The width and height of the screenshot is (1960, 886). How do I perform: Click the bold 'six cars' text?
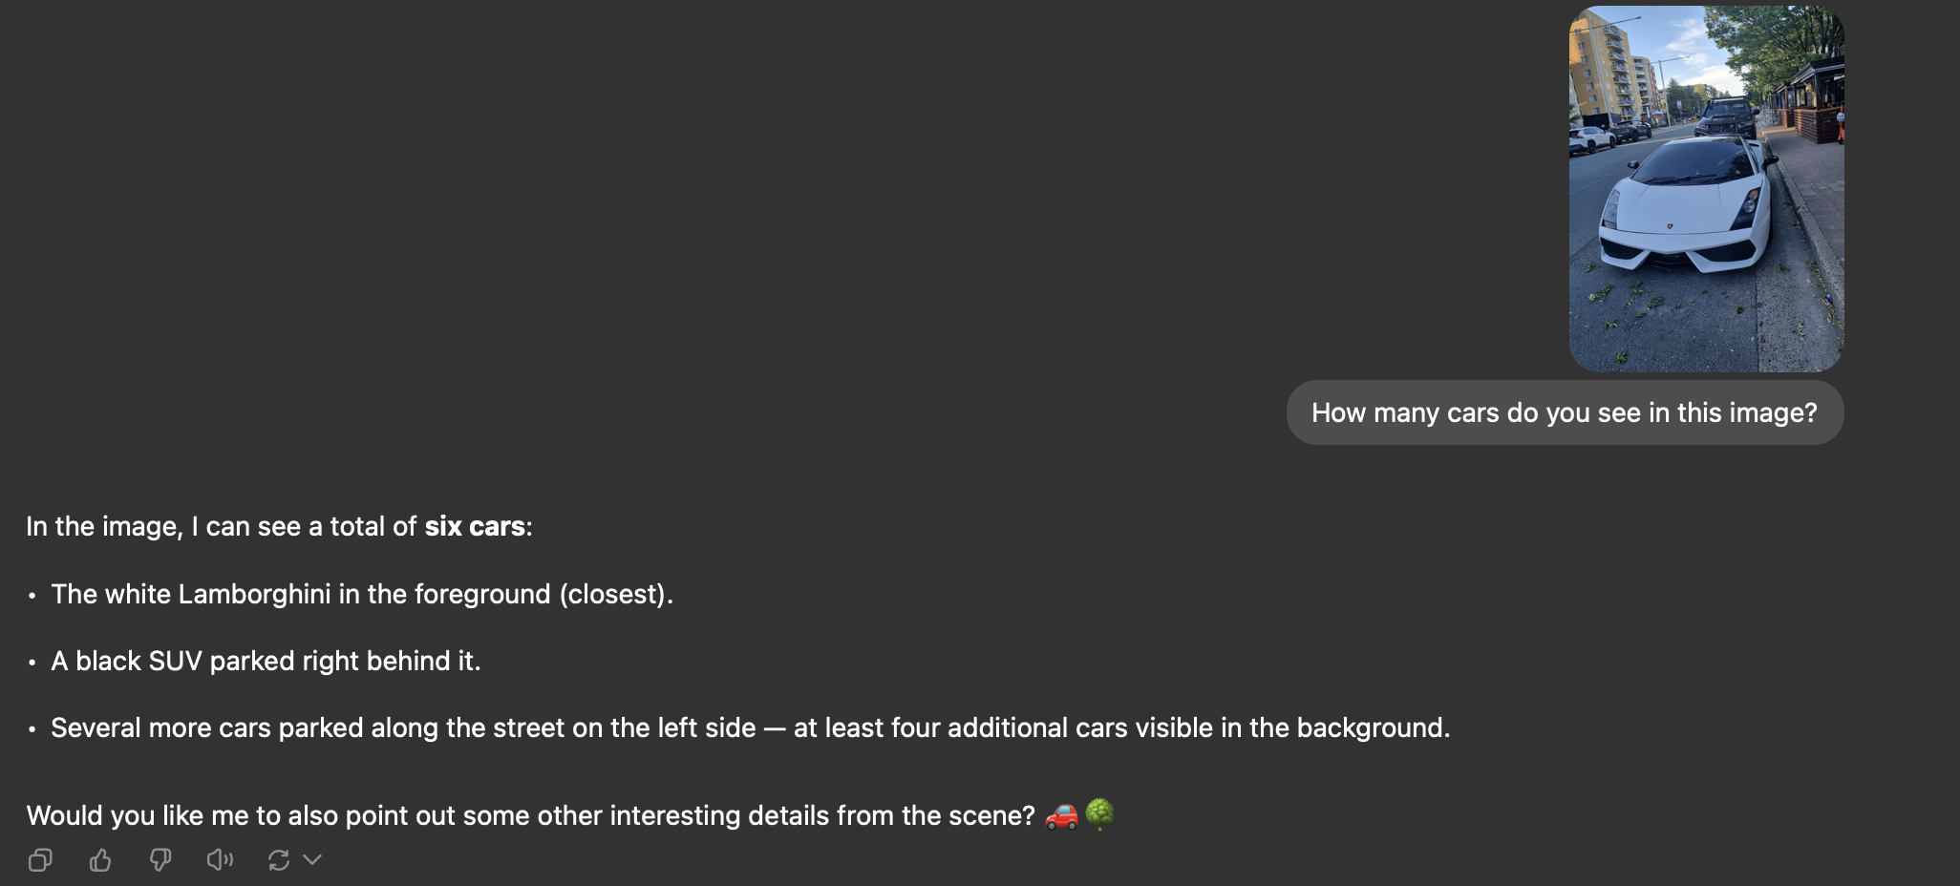[475, 526]
